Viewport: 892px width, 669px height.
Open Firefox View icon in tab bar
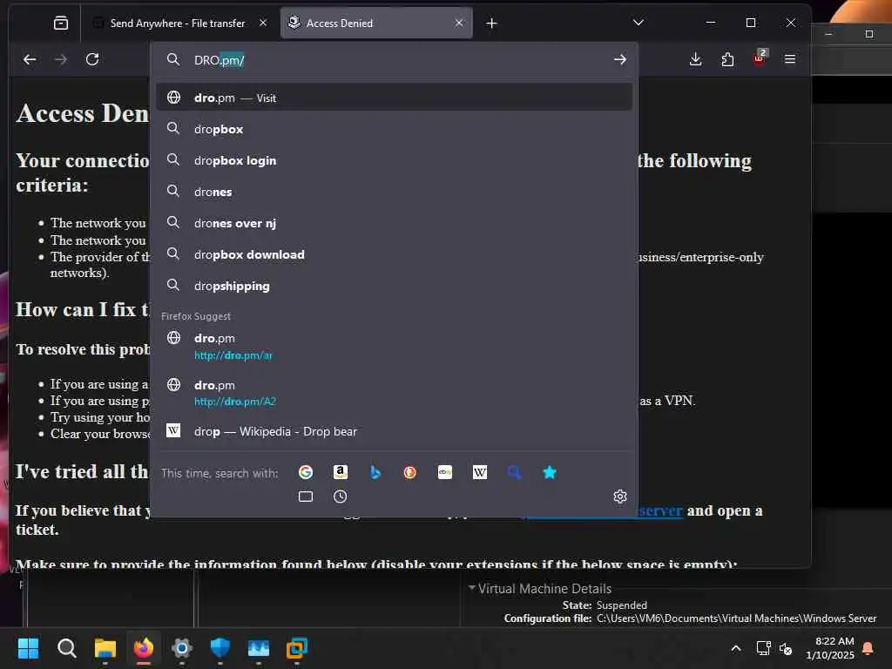(x=60, y=23)
